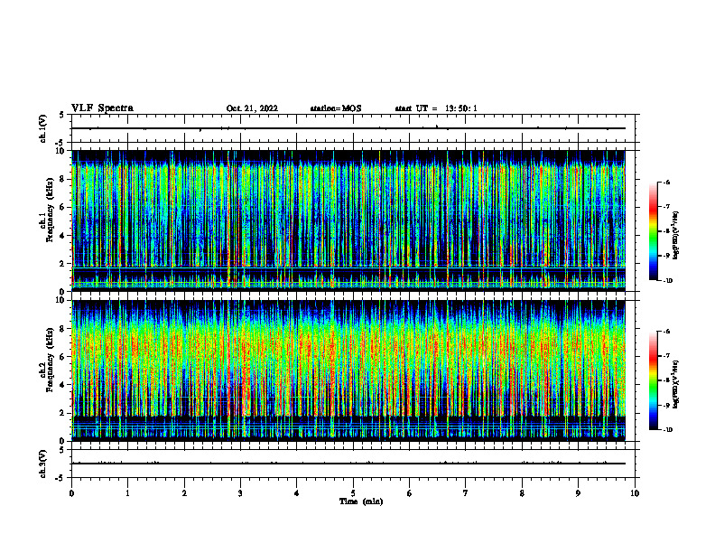
Task: Click the ch.1 color scale bar
Action: pyautogui.click(x=654, y=231)
